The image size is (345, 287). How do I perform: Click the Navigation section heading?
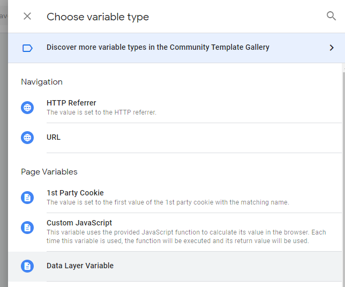42,82
